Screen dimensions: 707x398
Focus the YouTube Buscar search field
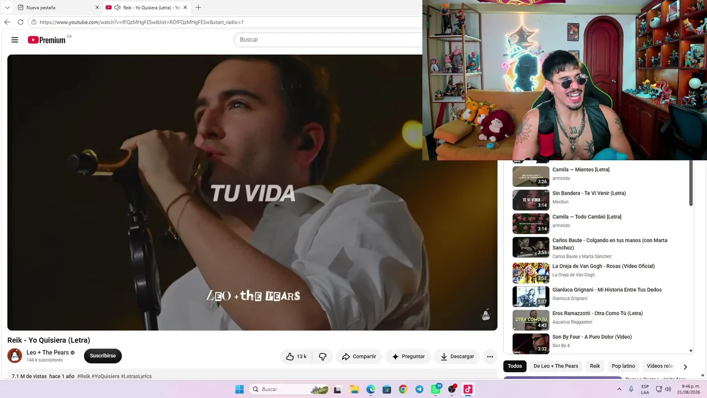(x=329, y=40)
